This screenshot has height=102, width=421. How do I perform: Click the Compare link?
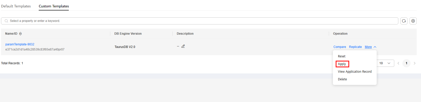[x=340, y=47]
